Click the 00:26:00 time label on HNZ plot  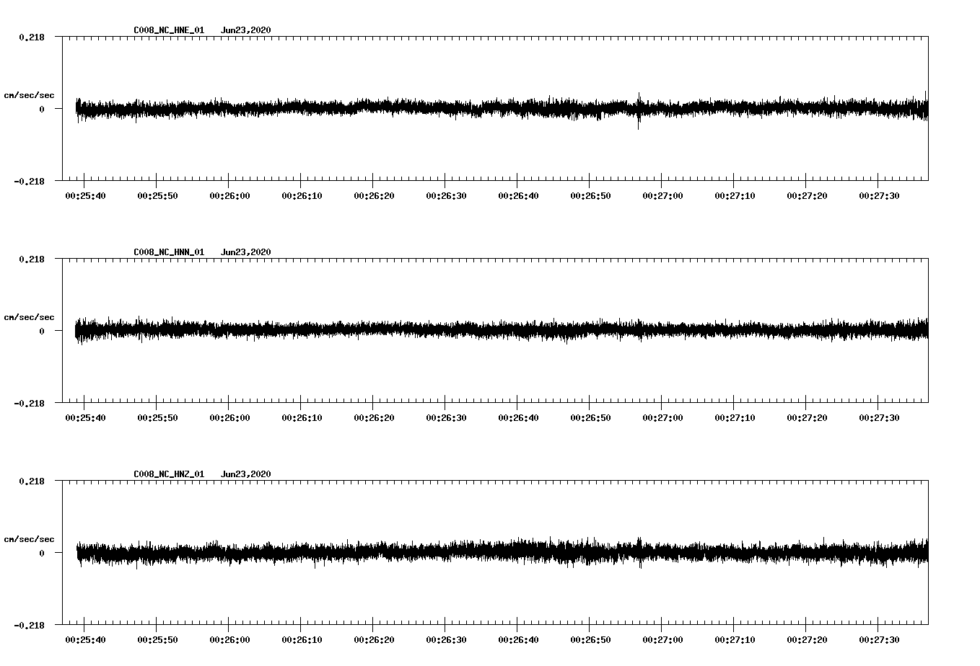(229, 640)
